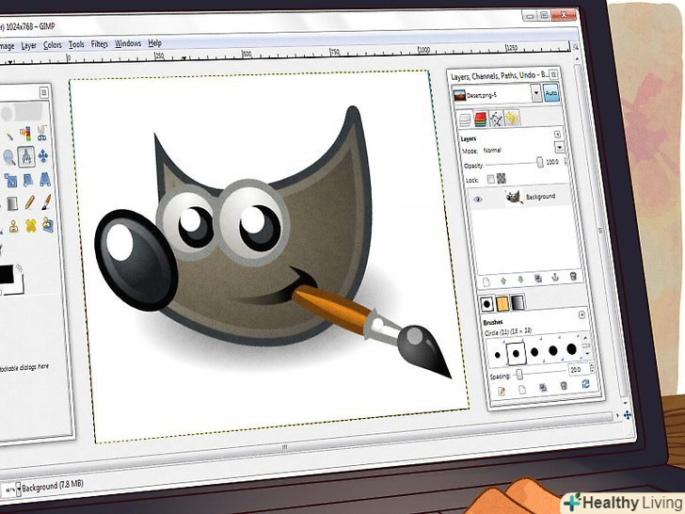This screenshot has width=685, height=514.
Task: Open the Tools menu
Action: [76, 44]
